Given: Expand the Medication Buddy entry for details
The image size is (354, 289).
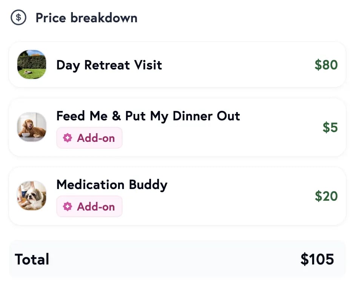Looking at the screenshot, I should (177, 195).
